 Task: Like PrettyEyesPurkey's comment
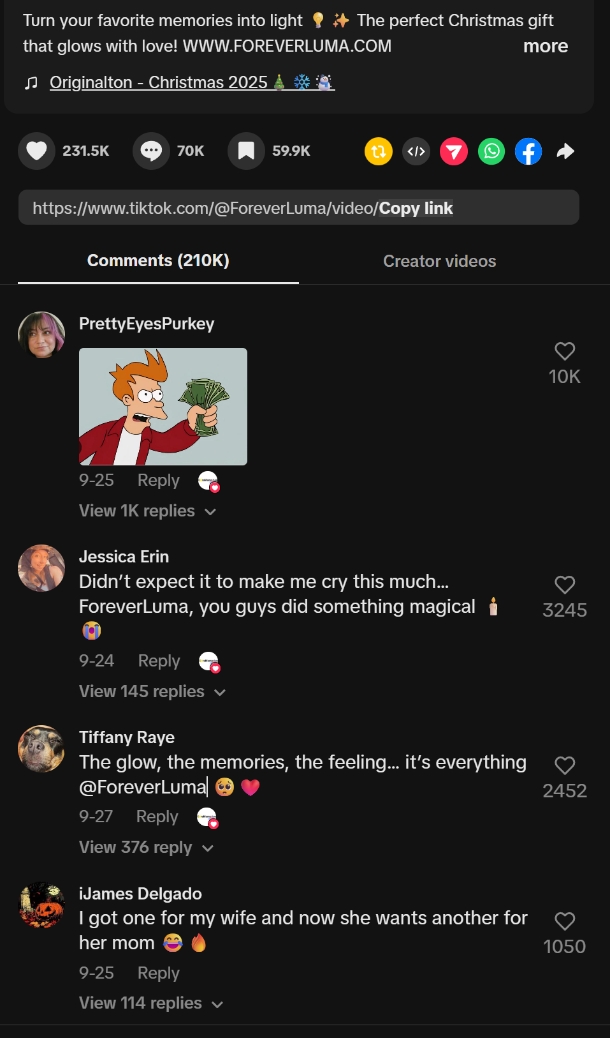565,351
